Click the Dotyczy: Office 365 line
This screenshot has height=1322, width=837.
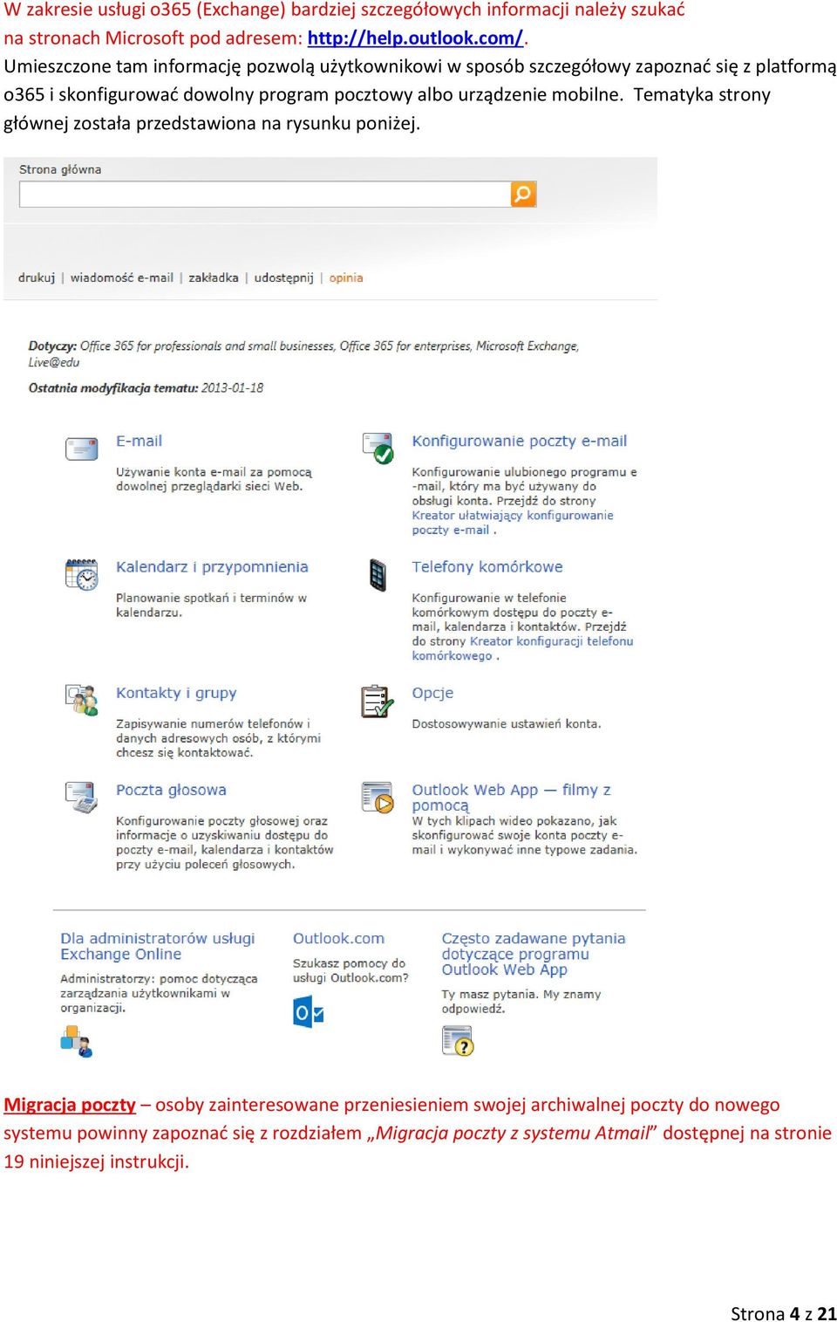click(x=303, y=353)
